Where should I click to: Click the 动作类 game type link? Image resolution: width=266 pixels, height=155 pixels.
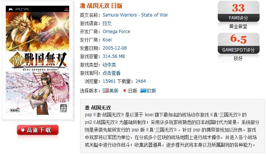[x=109, y=65]
